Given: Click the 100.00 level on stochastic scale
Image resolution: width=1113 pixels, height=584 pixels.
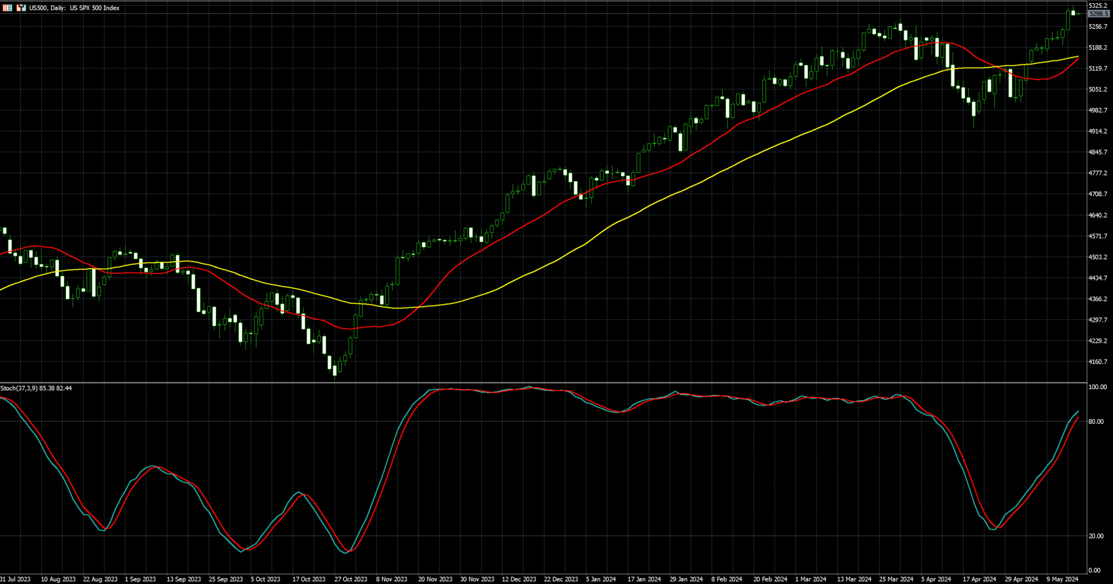Looking at the screenshot, I should pos(1097,387).
